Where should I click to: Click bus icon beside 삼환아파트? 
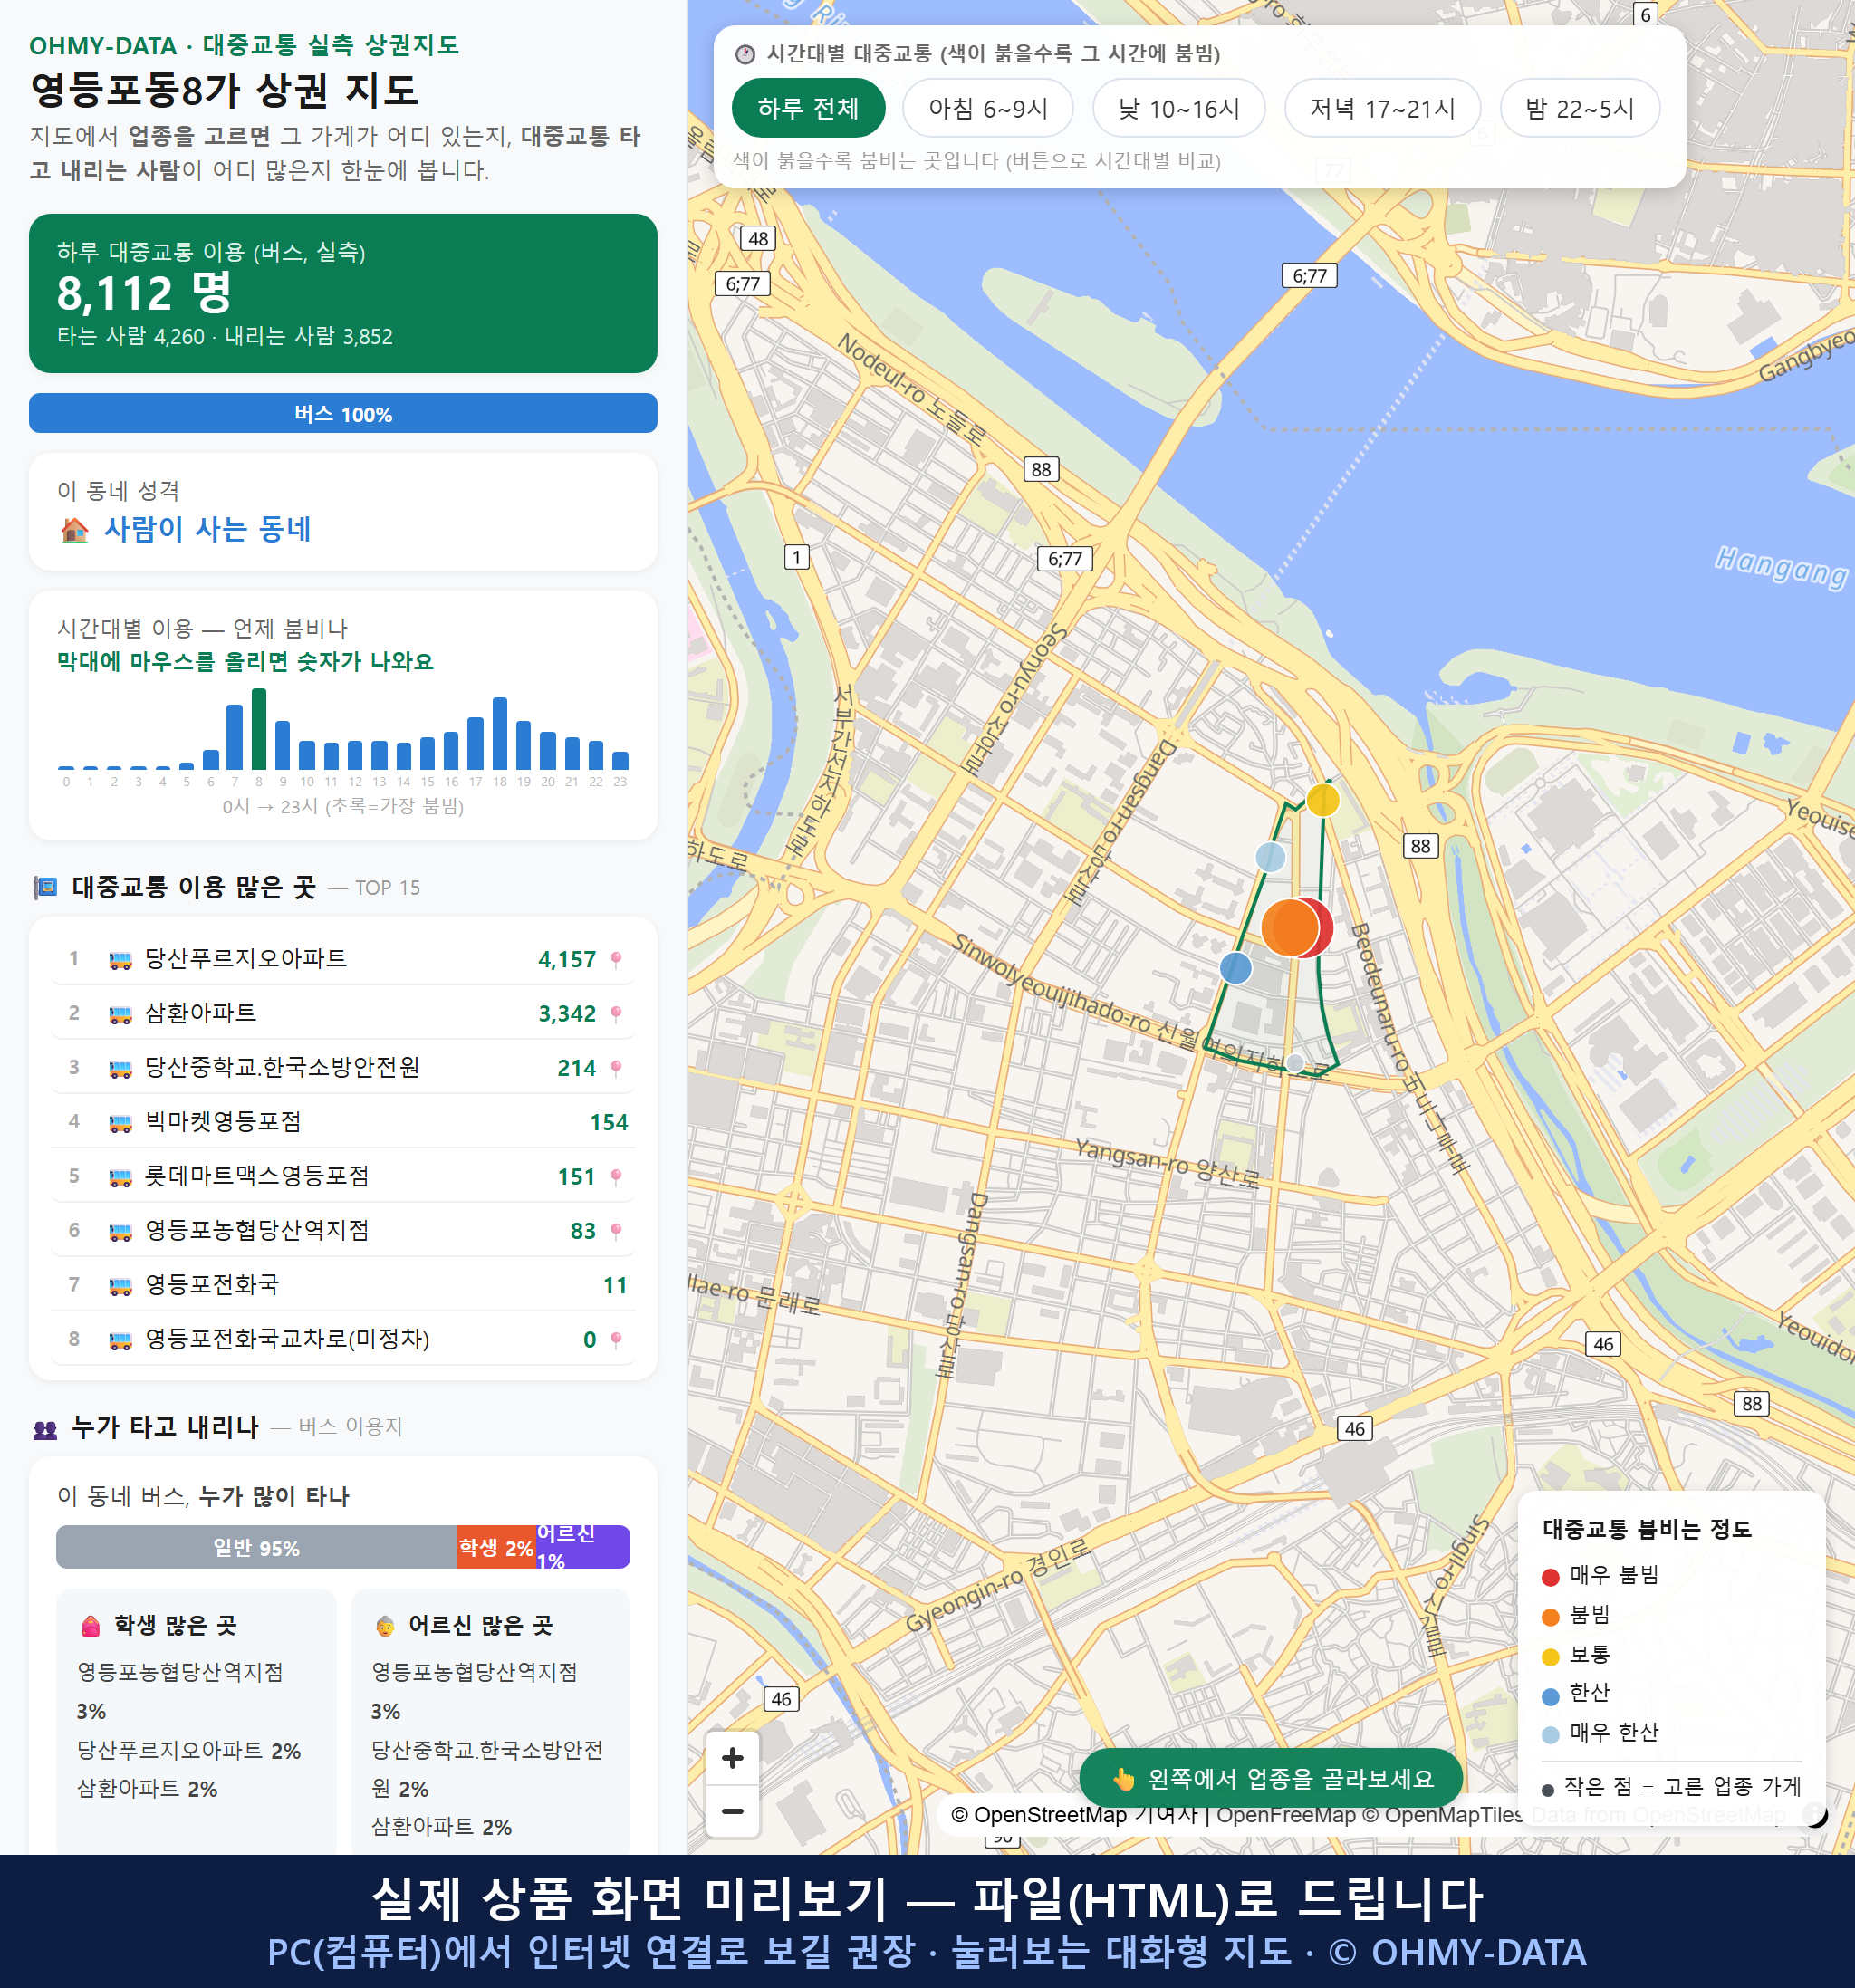[x=120, y=1014]
